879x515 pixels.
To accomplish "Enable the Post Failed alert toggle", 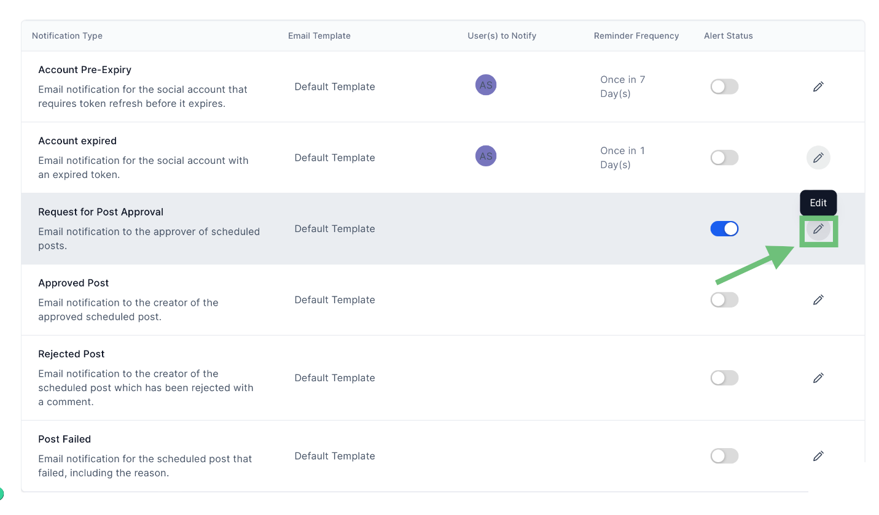I will (x=724, y=456).
